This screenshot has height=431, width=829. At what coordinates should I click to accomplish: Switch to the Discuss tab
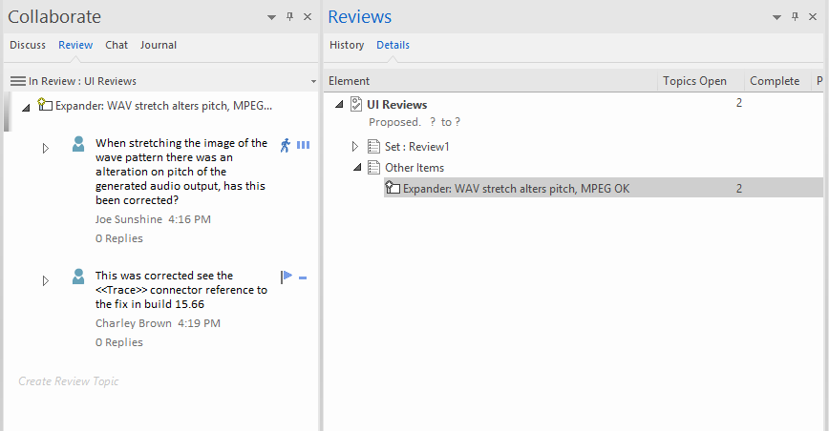(x=28, y=45)
